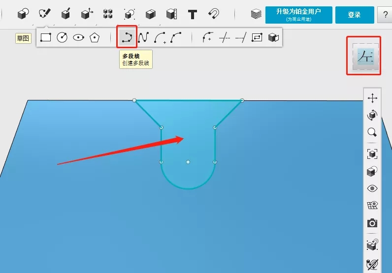Viewport: 392px width, 273px height.
Task: Choose the Sketch Circle tool
Action: [x=62, y=37]
